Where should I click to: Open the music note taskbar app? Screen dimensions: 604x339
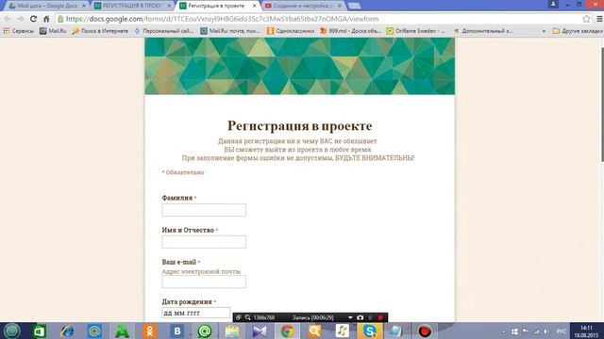(342, 331)
